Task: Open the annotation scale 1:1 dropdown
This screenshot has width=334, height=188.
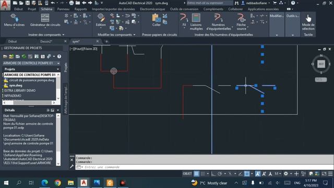Action: pyautogui.click(x=278, y=174)
